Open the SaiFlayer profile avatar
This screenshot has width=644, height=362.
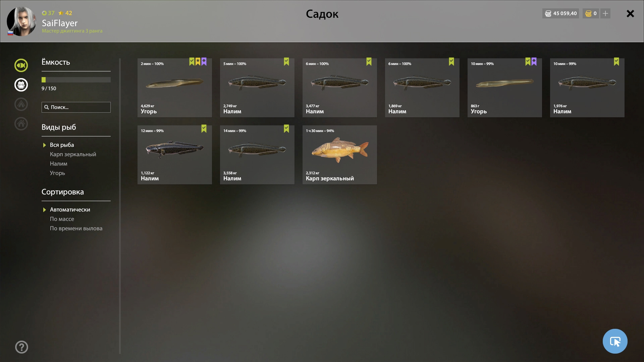(x=21, y=21)
